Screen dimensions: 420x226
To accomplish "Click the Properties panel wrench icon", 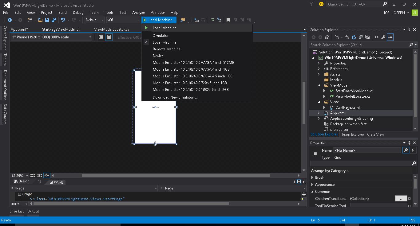I will (406, 150).
